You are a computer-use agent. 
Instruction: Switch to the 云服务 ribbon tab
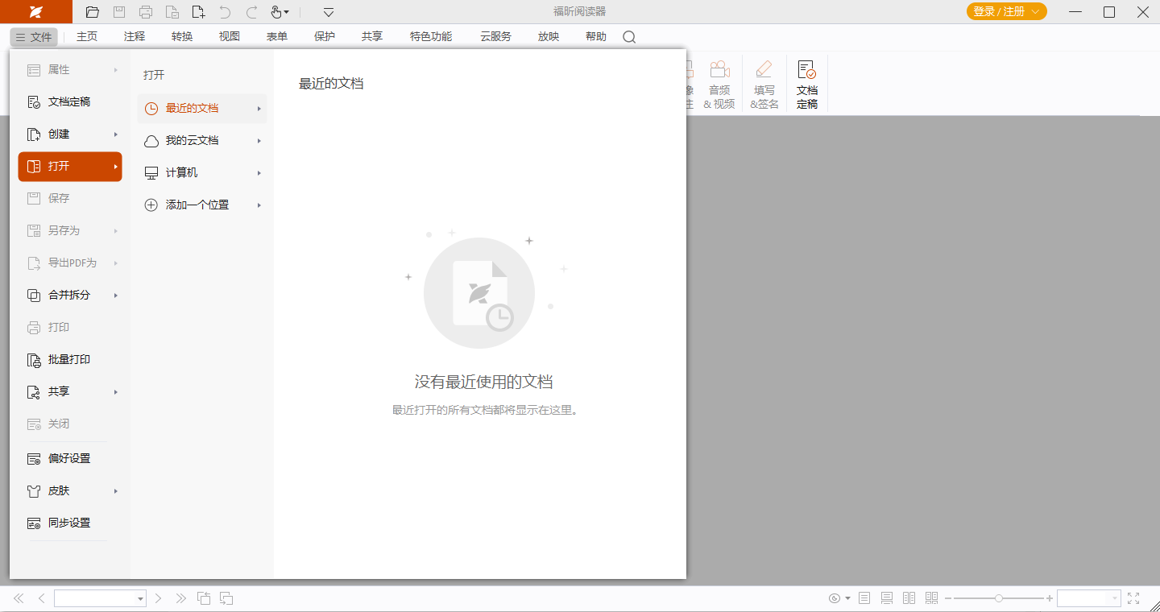click(x=495, y=36)
